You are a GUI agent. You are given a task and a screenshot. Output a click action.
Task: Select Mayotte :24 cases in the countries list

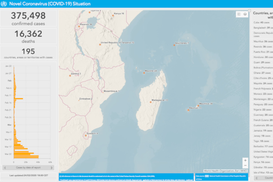pyautogui.click(x=263, y=83)
